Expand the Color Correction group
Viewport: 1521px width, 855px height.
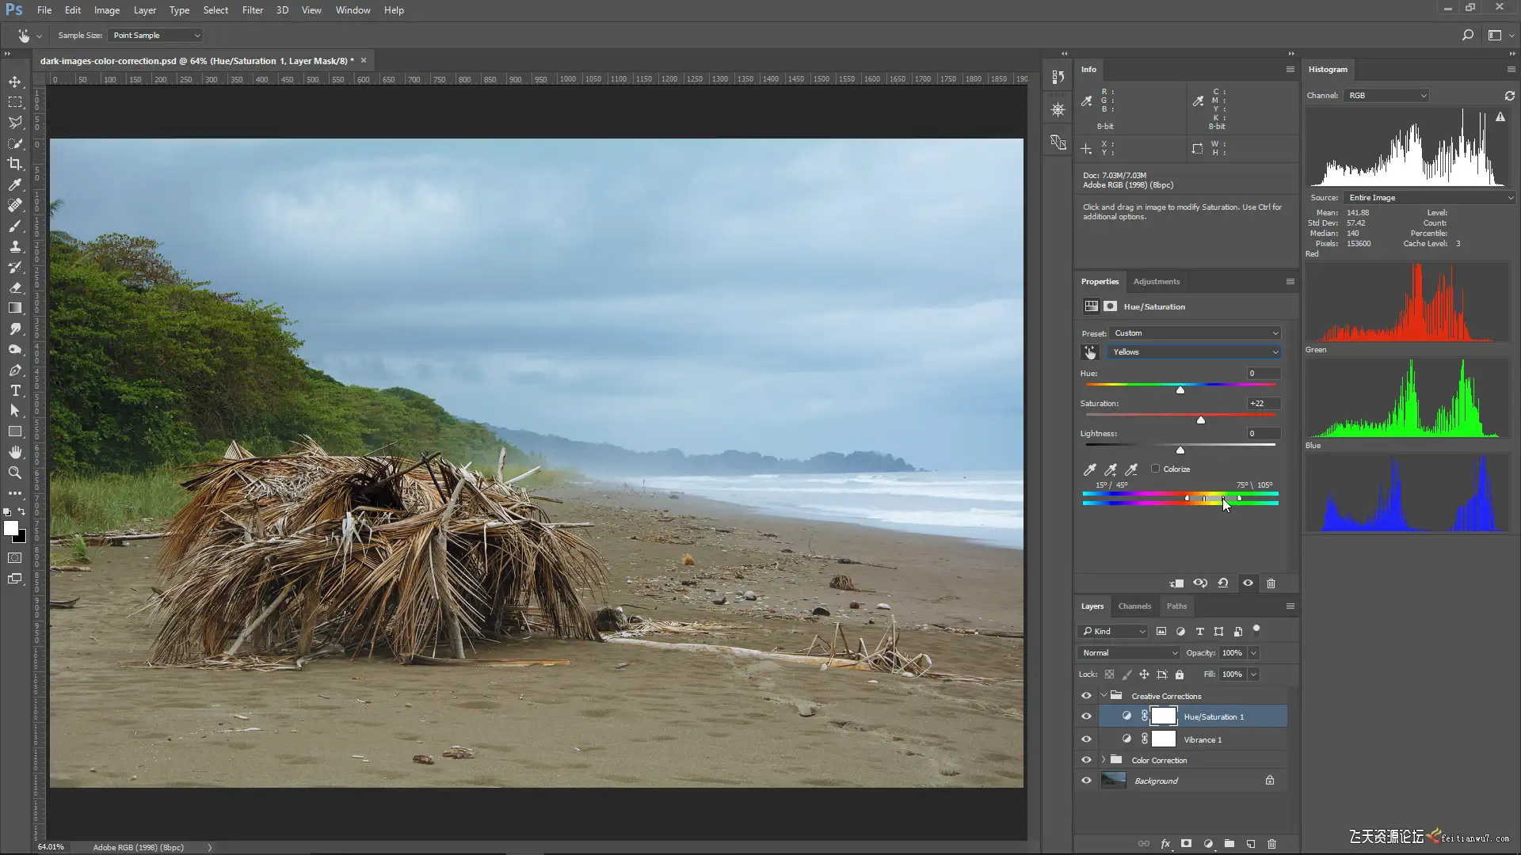[1103, 760]
